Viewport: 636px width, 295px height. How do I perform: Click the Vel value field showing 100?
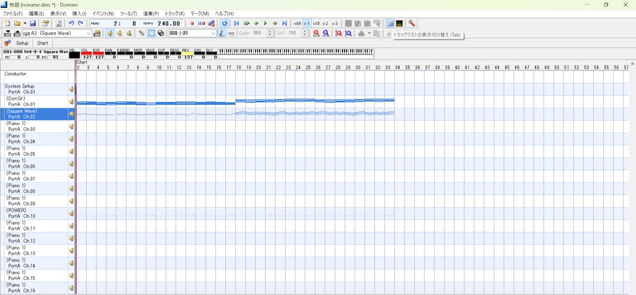tap(294, 33)
